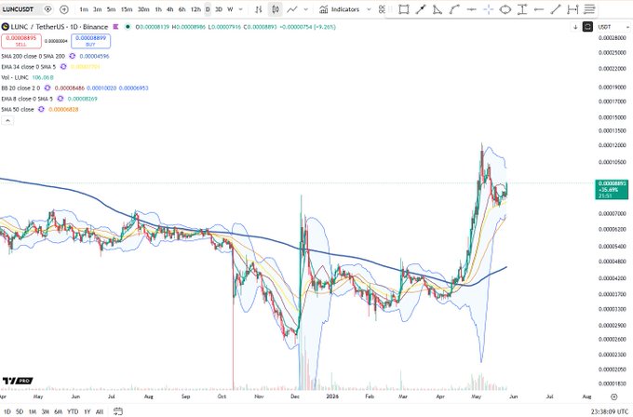This screenshot has height=417, width=633.
Task: Collapse the indicator legend with chevron
Action: pyautogui.click(x=7, y=120)
